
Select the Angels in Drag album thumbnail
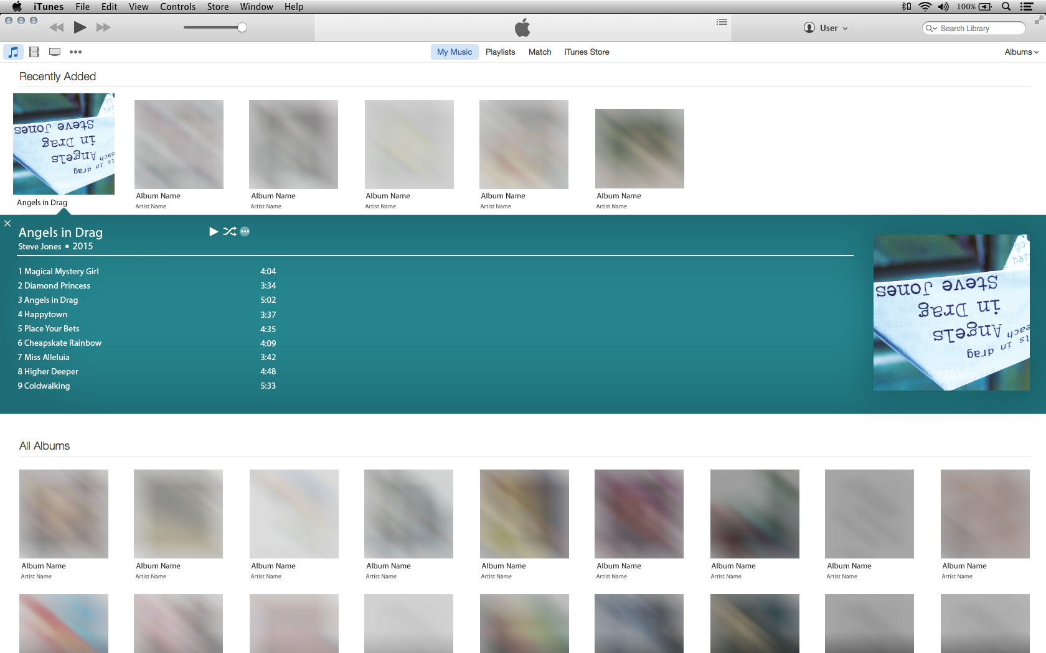pos(64,144)
